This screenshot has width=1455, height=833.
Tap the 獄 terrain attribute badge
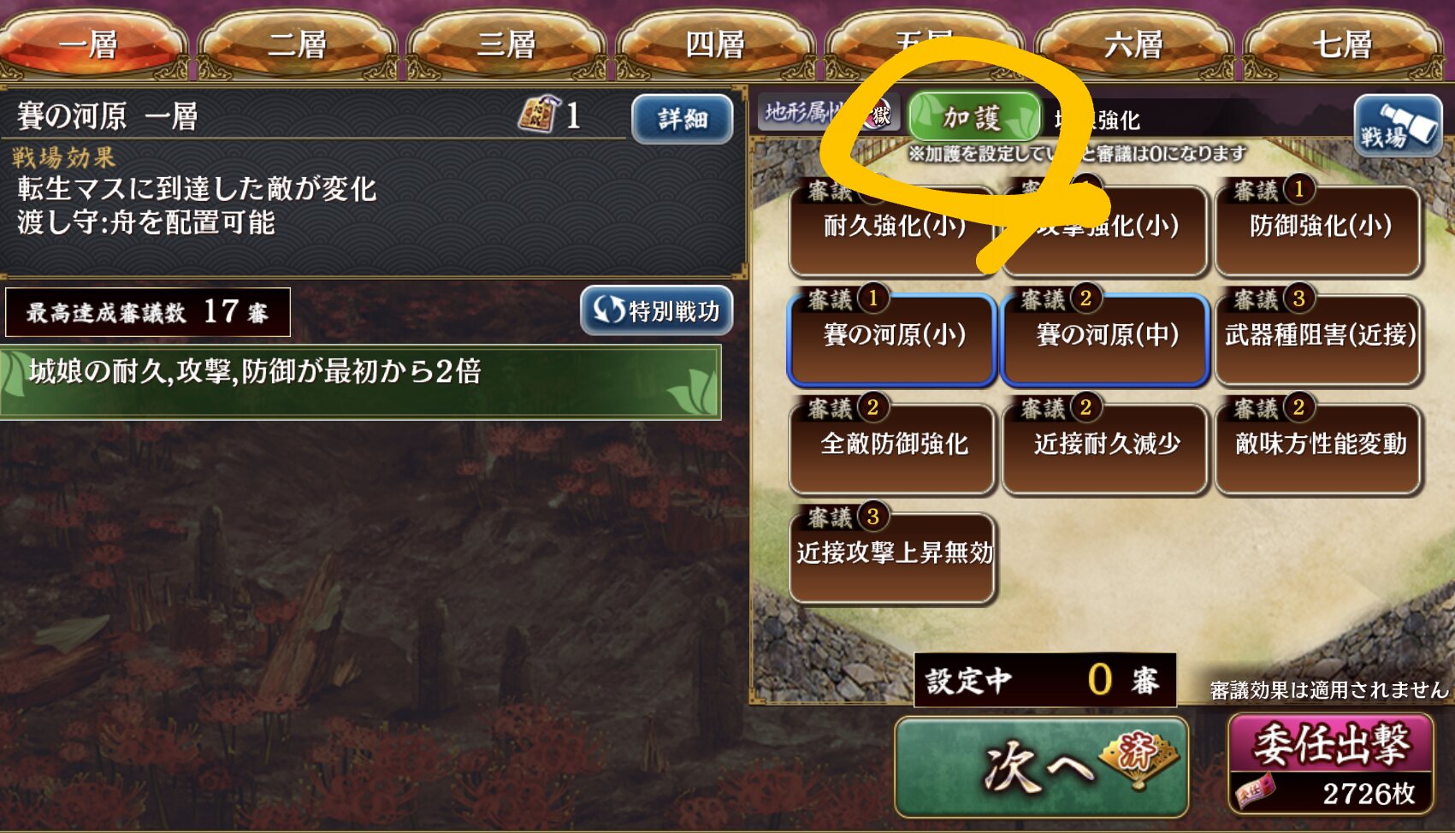pyautogui.click(x=879, y=114)
